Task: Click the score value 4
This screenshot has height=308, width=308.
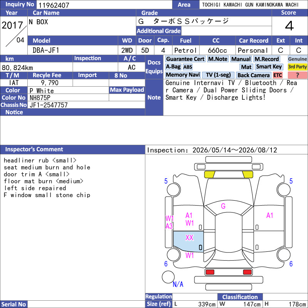Action: click(x=290, y=26)
